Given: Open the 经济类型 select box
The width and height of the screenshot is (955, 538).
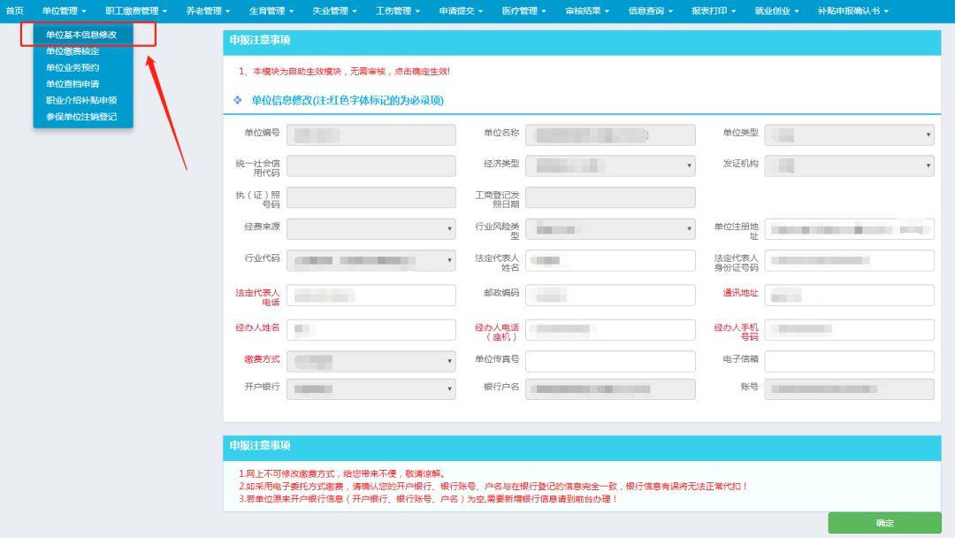Looking at the screenshot, I should click(x=610, y=165).
